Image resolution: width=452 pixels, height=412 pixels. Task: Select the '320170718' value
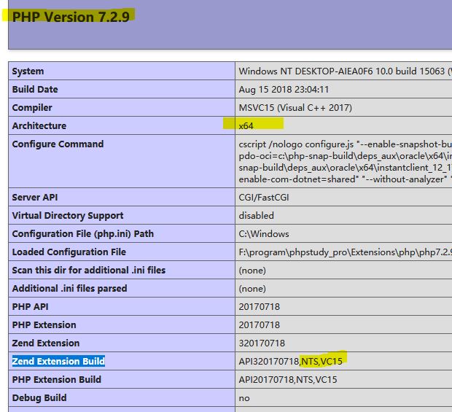(x=262, y=343)
